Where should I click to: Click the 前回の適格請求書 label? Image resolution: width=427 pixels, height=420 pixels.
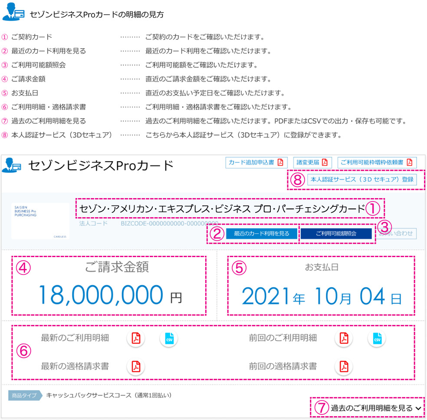283,366
